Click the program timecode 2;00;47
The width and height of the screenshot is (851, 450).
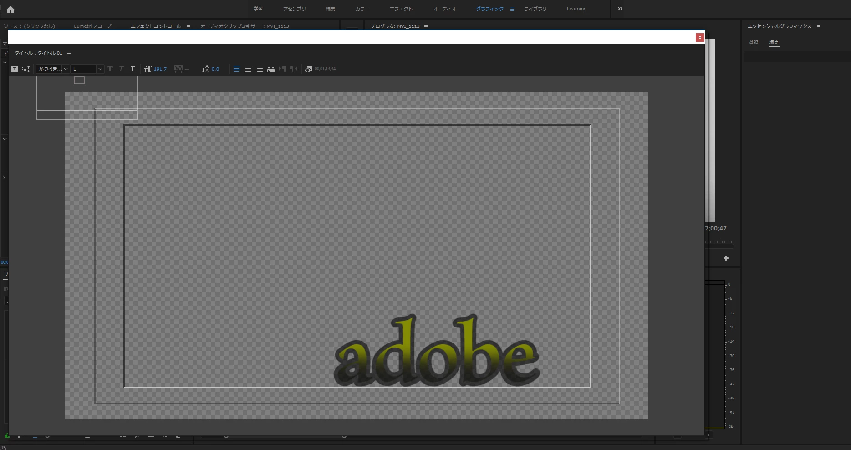coord(716,228)
